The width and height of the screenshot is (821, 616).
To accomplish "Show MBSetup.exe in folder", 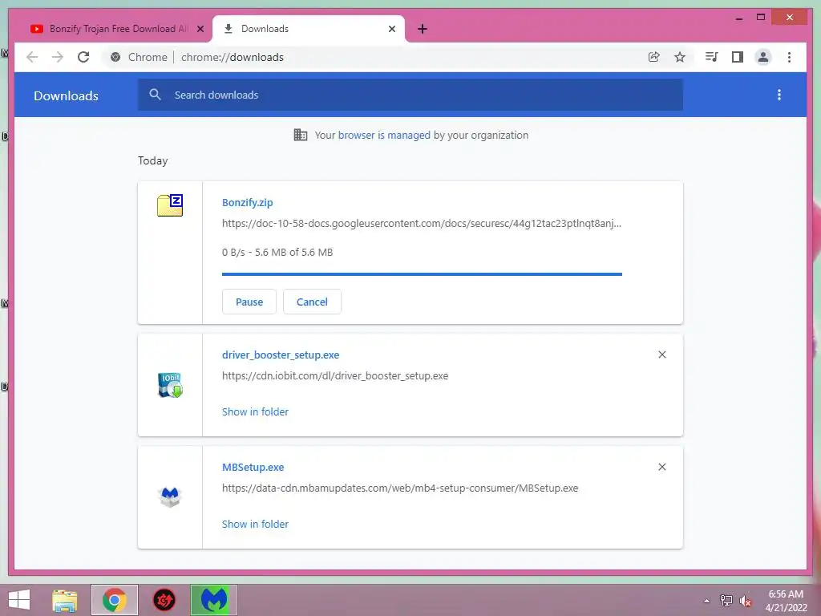I will click(255, 524).
